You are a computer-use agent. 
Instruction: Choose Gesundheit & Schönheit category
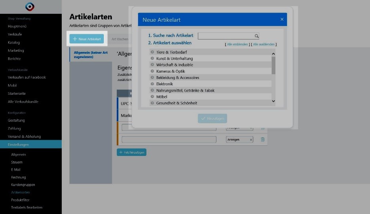[176, 103]
